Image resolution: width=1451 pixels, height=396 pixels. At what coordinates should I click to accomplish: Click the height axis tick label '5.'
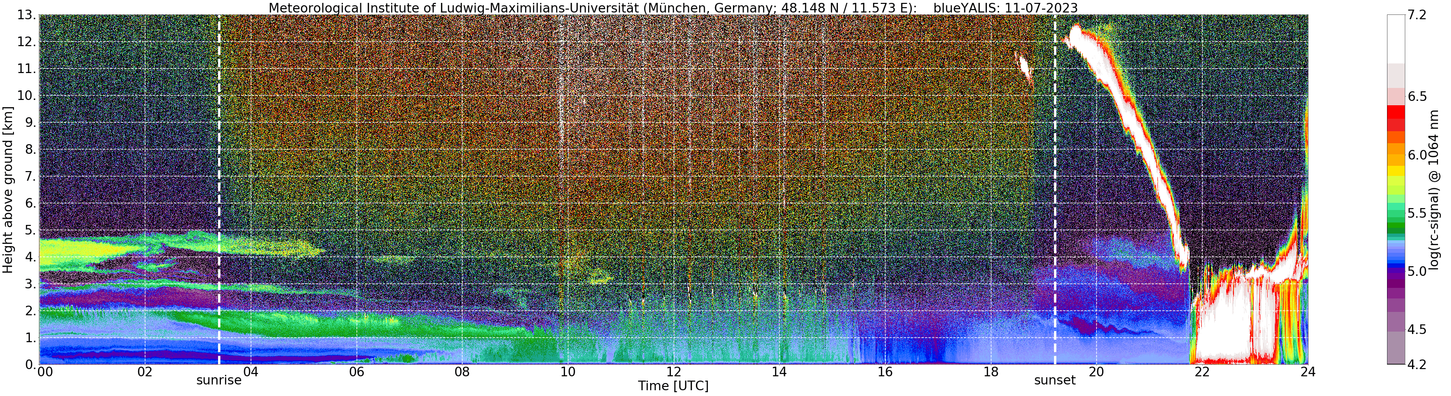[x=30, y=230]
